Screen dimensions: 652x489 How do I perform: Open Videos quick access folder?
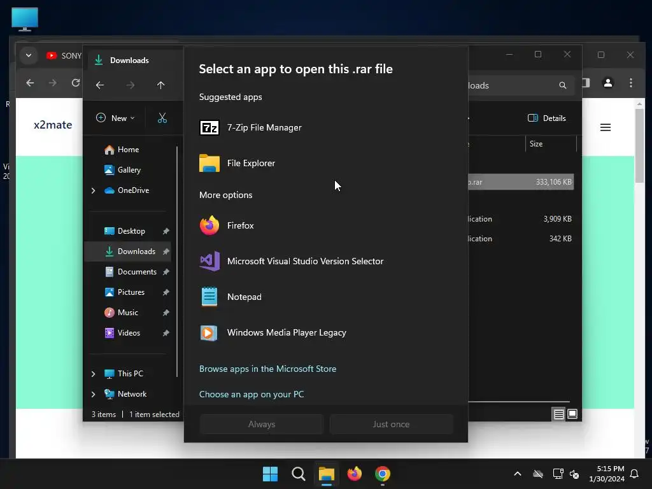point(122,333)
